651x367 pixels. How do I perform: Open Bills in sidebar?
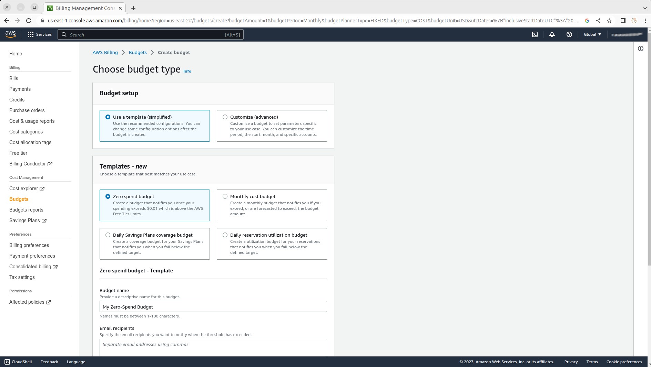[14, 78]
